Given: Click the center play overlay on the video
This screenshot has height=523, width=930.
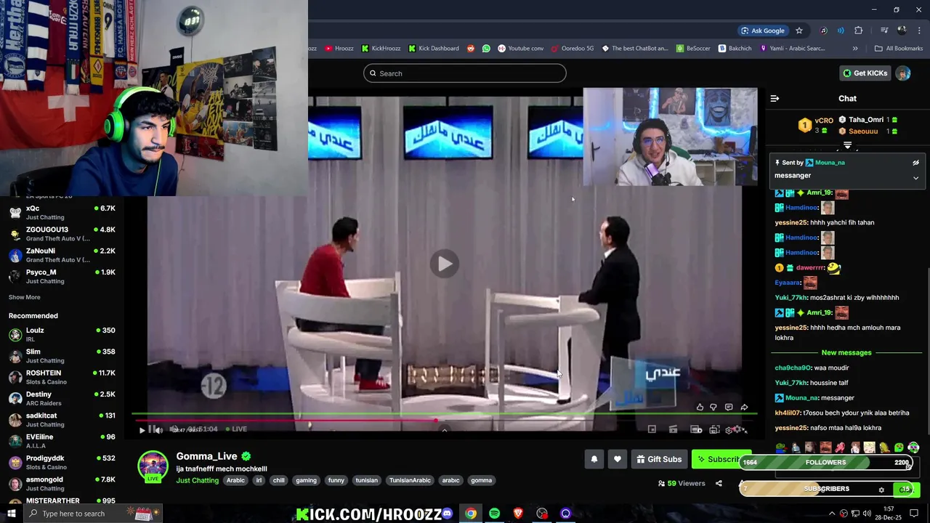Looking at the screenshot, I should point(444,264).
